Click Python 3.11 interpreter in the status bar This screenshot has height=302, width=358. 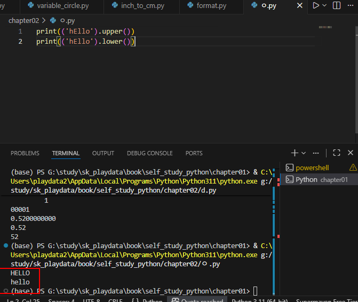pos(260,300)
